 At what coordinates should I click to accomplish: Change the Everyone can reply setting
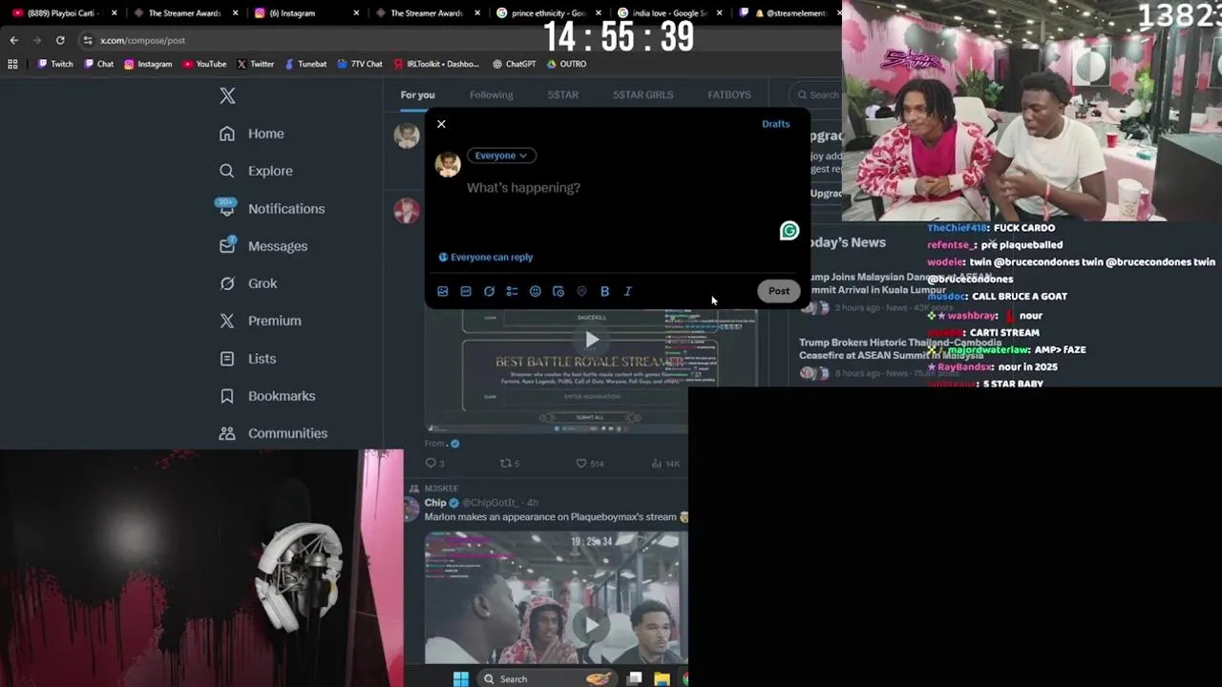point(486,258)
